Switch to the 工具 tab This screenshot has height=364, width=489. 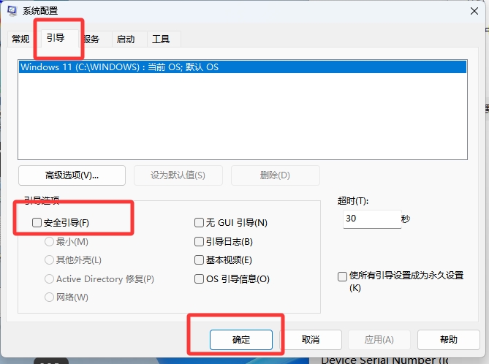[x=161, y=39]
